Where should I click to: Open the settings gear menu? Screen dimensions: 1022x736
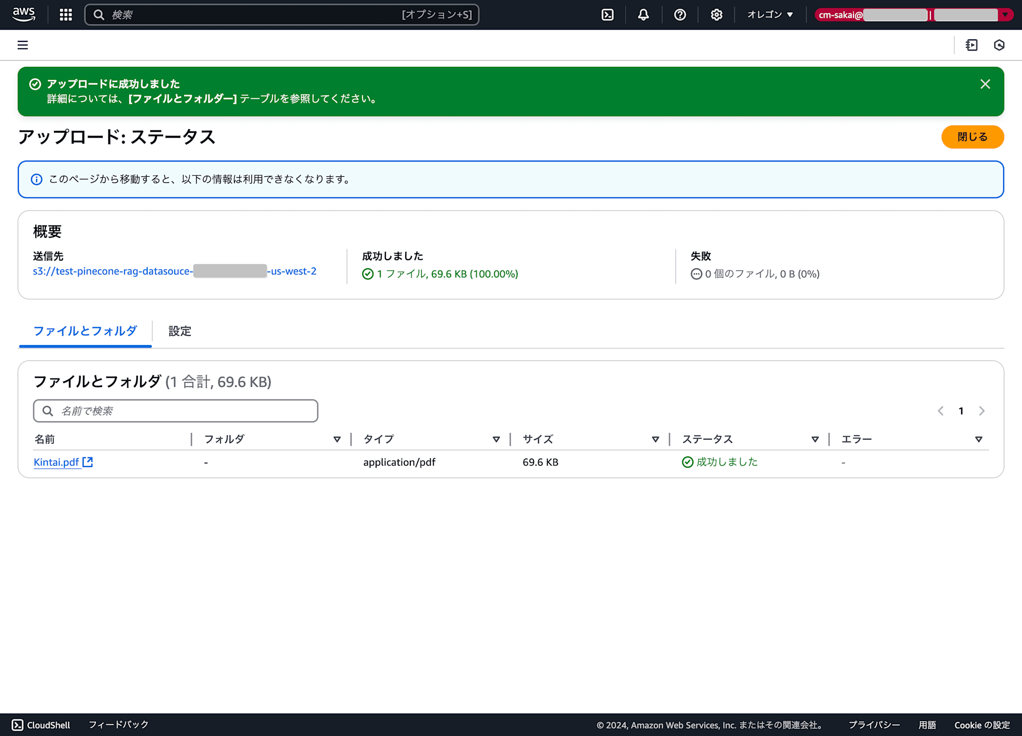click(x=716, y=15)
